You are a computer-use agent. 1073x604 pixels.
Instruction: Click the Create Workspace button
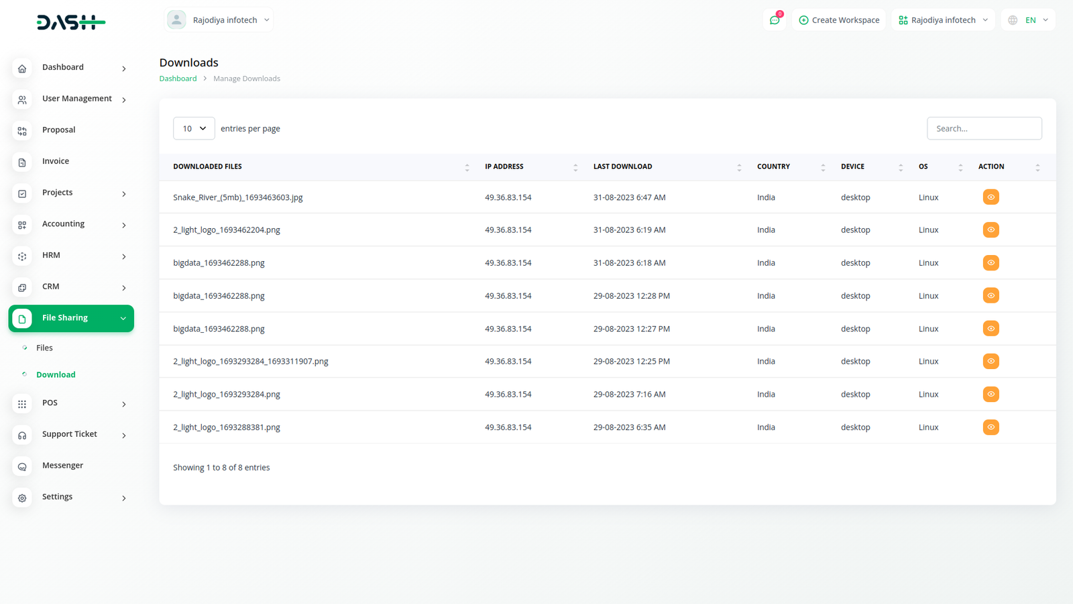click(x=839, y=20)
